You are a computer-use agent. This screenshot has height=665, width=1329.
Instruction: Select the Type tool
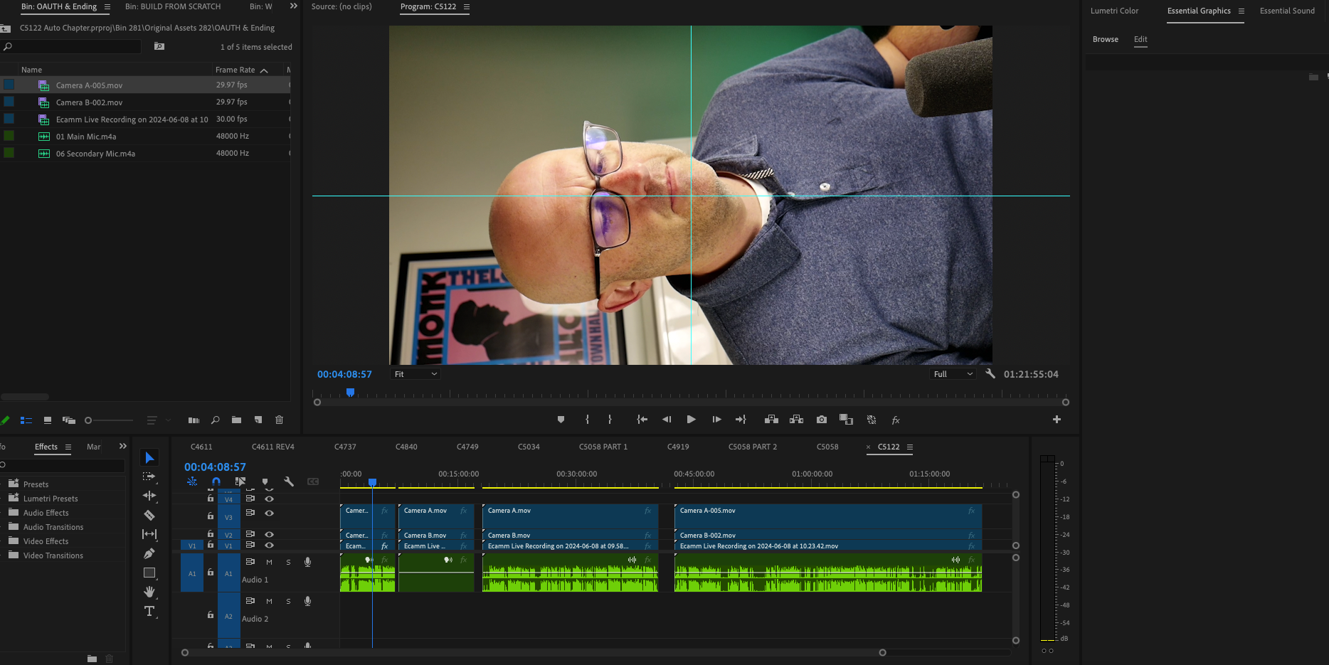pos(149,610)
